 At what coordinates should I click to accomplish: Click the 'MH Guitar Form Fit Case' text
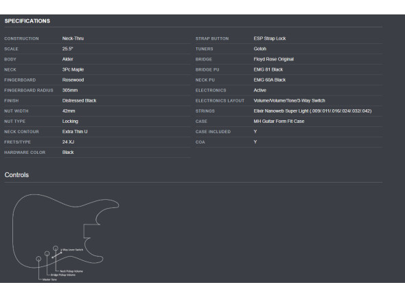(x=279, y=122)
